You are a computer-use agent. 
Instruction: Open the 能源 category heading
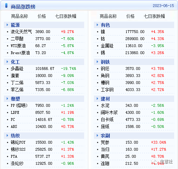click(15, 25)
